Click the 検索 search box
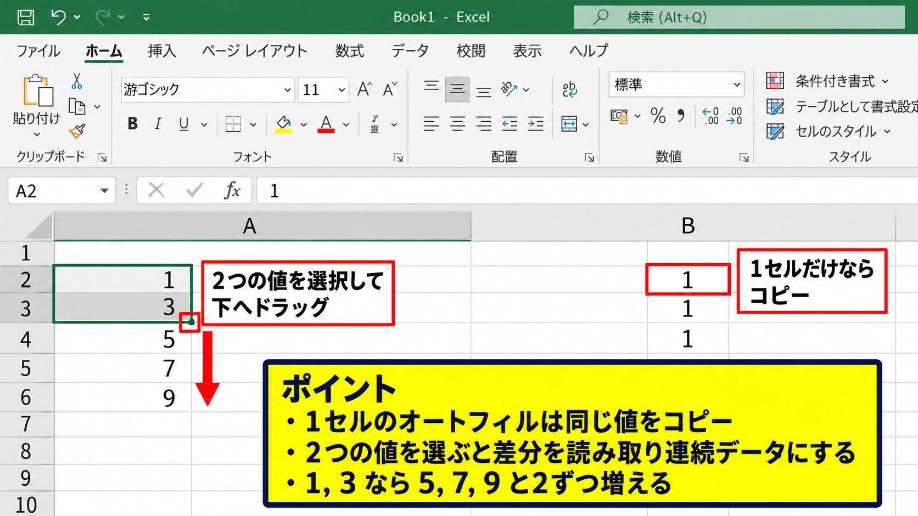 pyautogui.click(x=739, y=17)
